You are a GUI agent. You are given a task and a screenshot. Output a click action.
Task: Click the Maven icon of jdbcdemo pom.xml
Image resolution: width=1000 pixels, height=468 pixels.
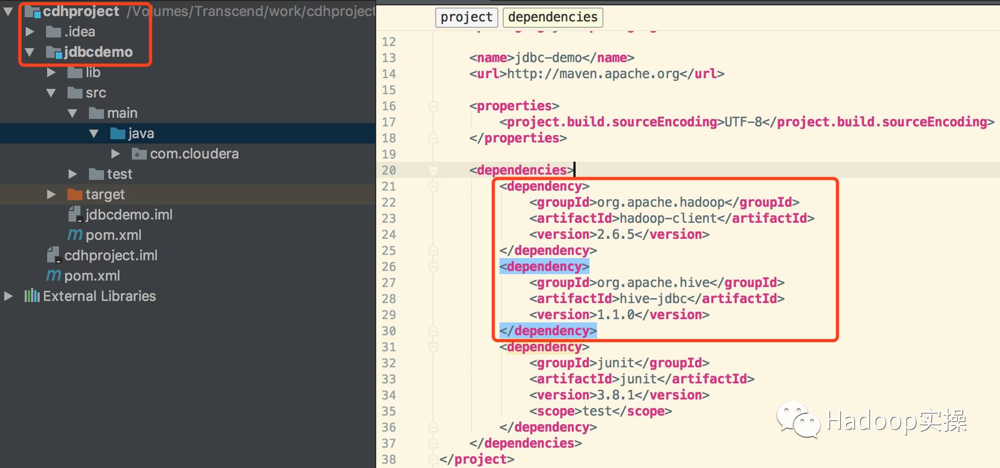(75, 235)
